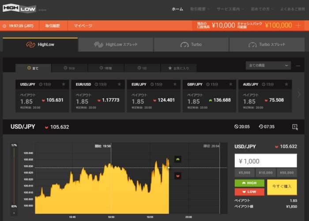
Task: Click the ¥1,000 amount field
Action: pos(266,161)
